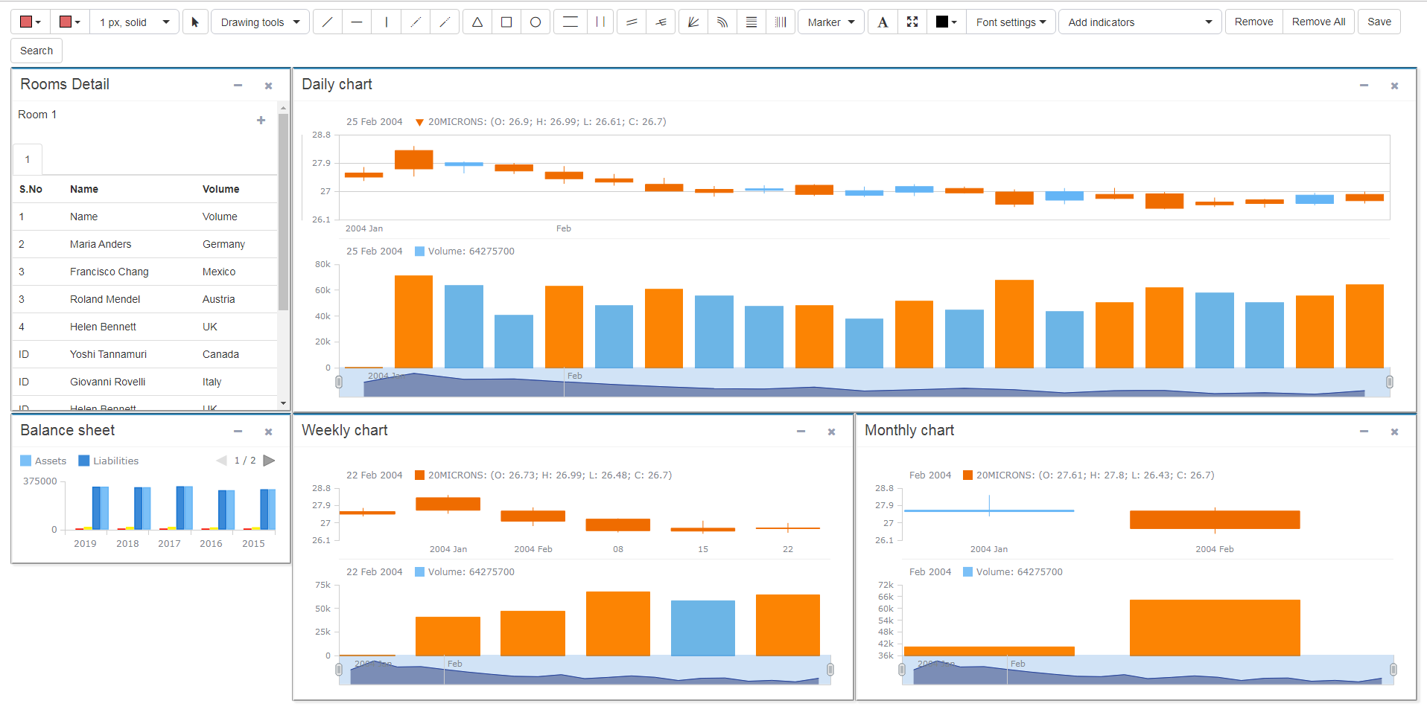1427x721 pixels.
Task: Select tab 1 in Rooms Detail
Action: click(x=28, y=159)
